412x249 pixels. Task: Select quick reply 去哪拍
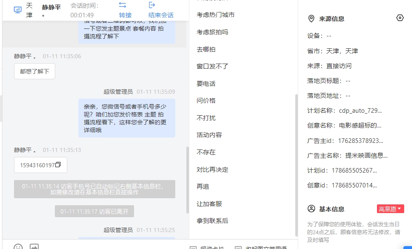[206, 49]
